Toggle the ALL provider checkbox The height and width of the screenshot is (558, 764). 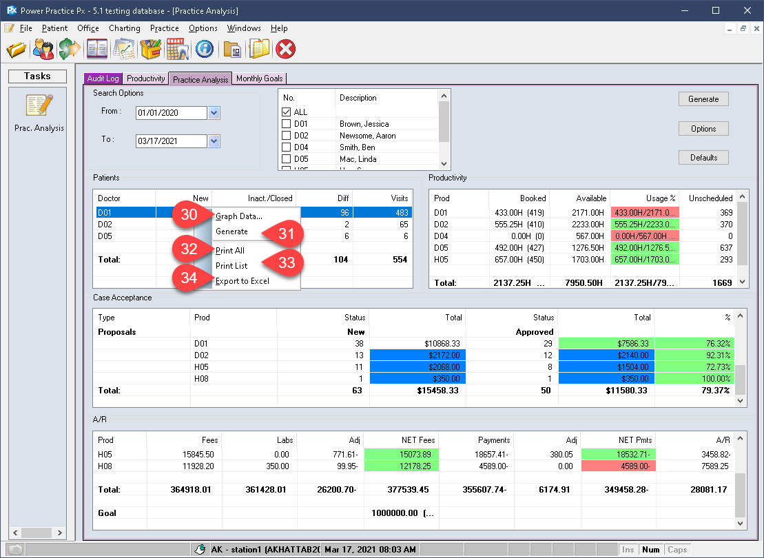point(287,112)
